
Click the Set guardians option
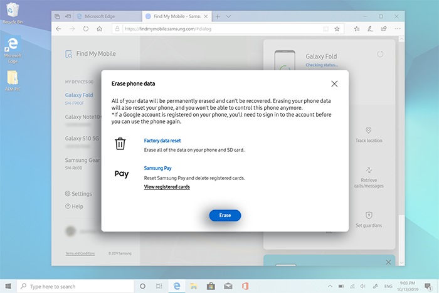tap(369, 220)
